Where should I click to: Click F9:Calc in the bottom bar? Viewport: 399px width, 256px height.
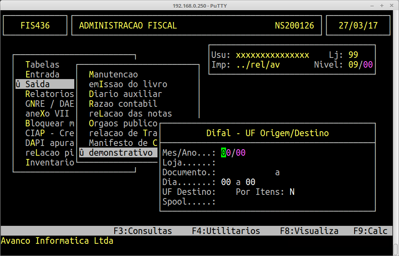pyautogui.click(x=370, y=231)
